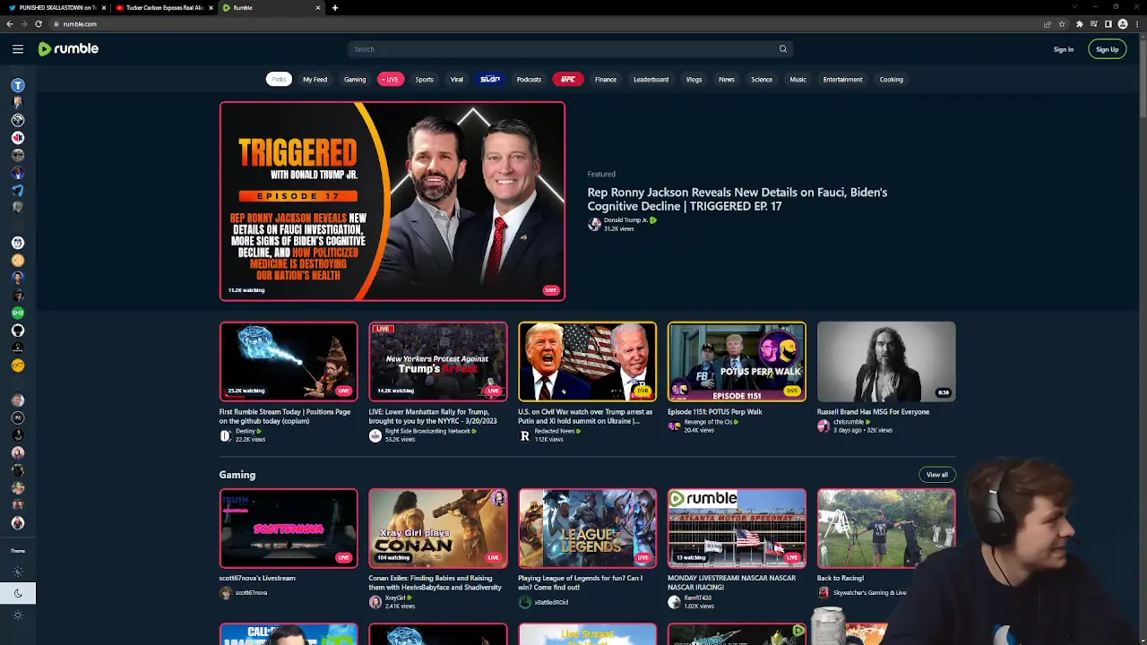Share this page using the address bar icon
Viewport: 1147px width, 645px height.
1047,24
